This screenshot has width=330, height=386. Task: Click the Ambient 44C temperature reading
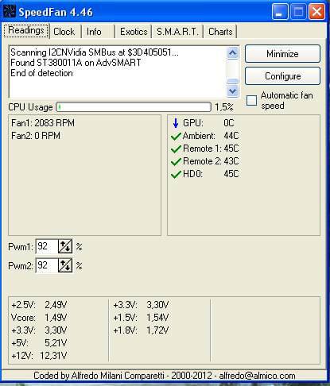211,136
